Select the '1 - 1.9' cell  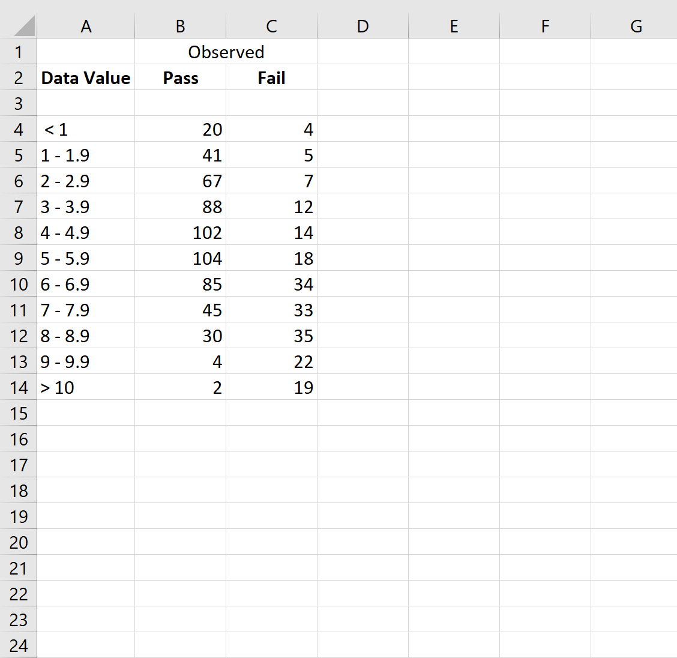pyautogui.click(x=86, y=155)
